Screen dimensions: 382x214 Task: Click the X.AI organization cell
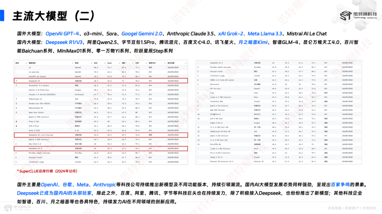77,130
